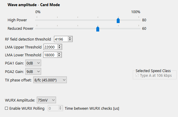178x117 pixels.
Task: Click the WURX polling time input field
Action: [53, 109]
